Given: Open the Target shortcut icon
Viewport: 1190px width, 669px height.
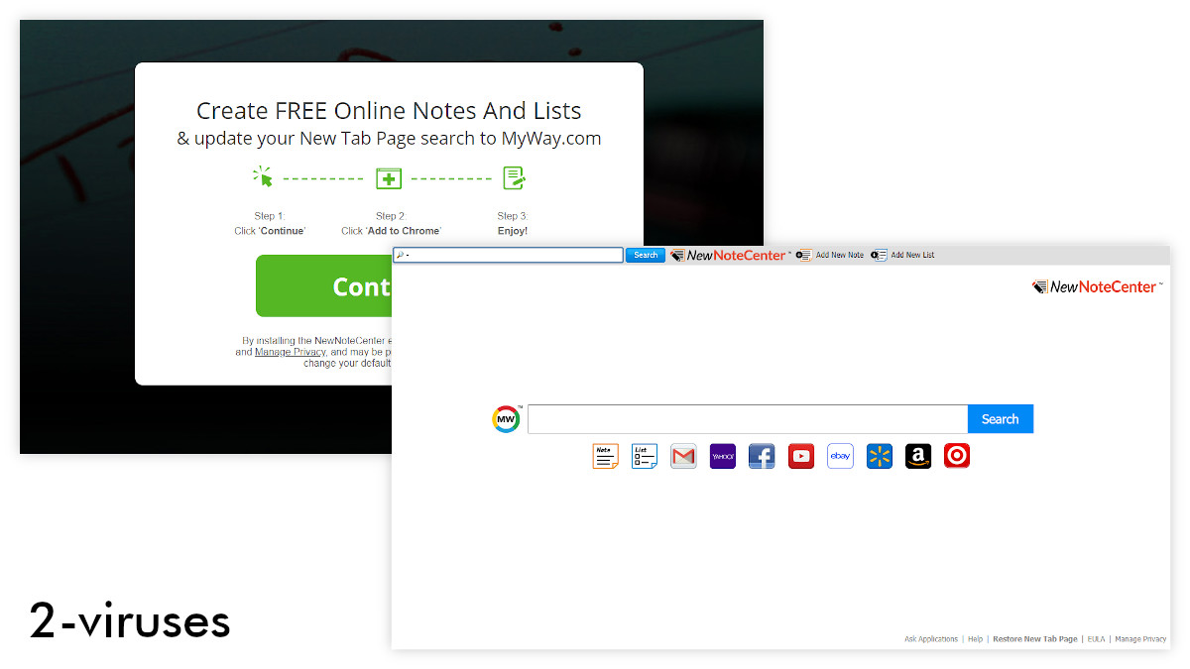Looking at the screenshot, I should point(956,456).
